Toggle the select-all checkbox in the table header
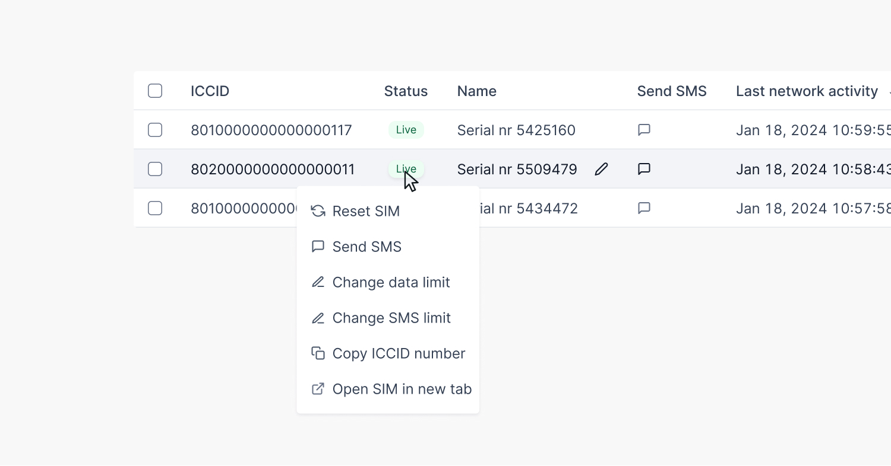891x466 pixels. [x=155, y=91]
